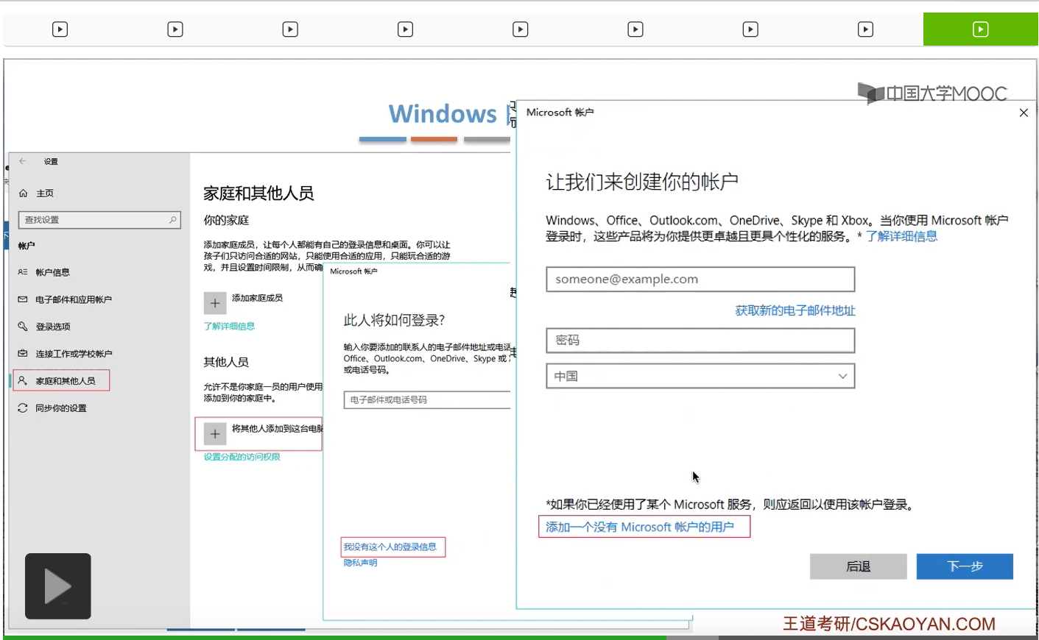Screen dimensions: 1039x640
Task: Click the green video progress bar
Action: (335, 637)
